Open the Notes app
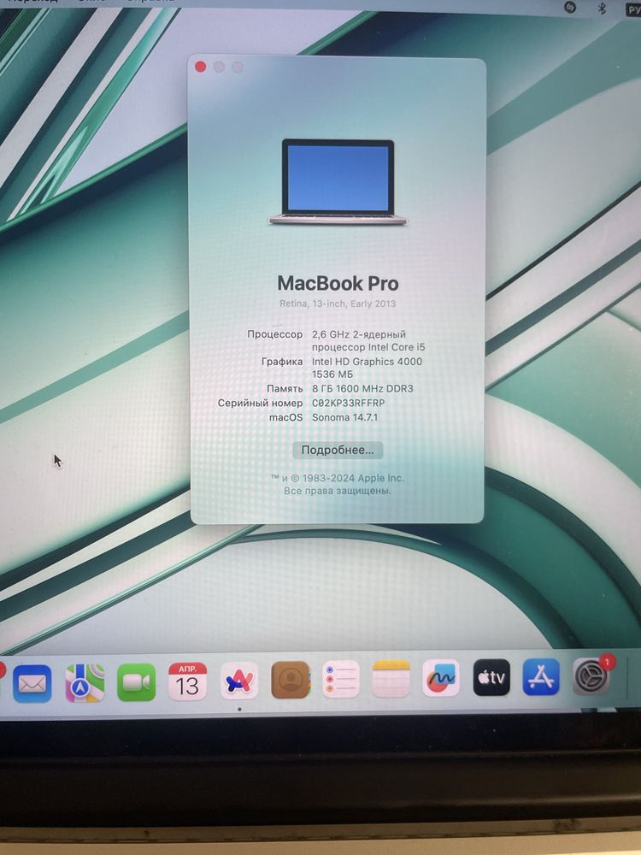 click(391, 678)
